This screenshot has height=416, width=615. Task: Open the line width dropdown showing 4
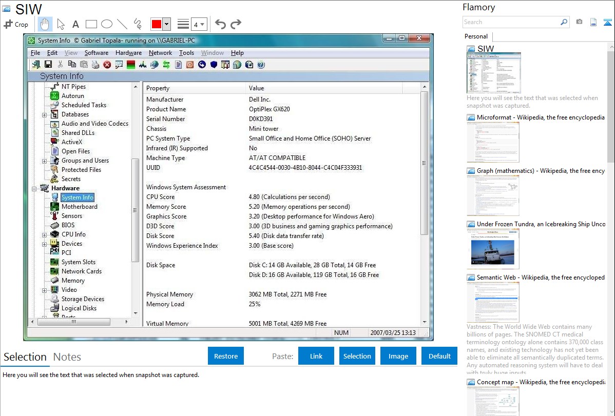click(199, 25)
